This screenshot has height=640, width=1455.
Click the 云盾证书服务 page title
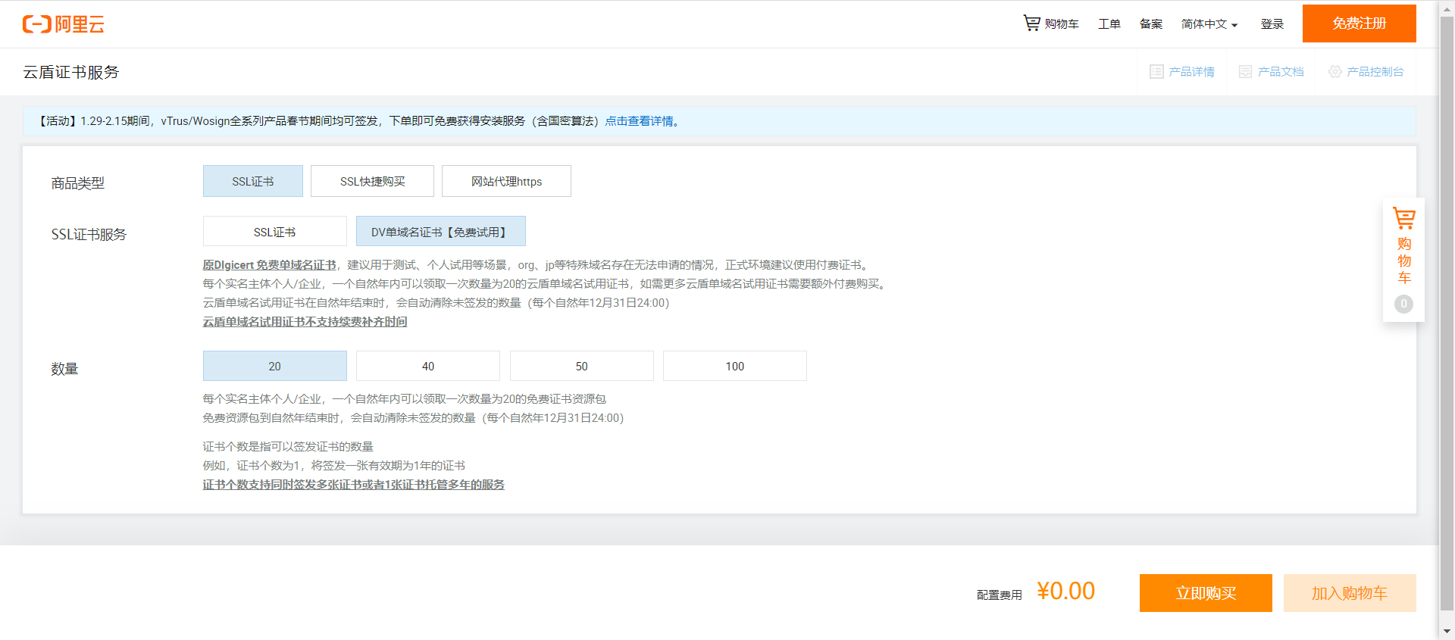[x=71, y=72]
